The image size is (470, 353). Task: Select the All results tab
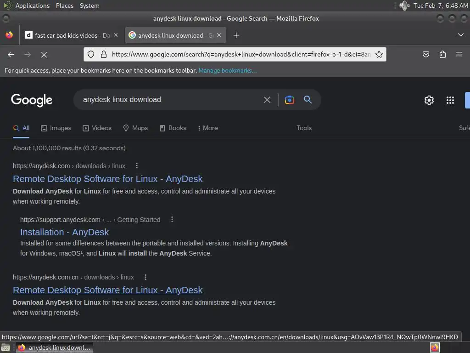click(x=21, y=128)
